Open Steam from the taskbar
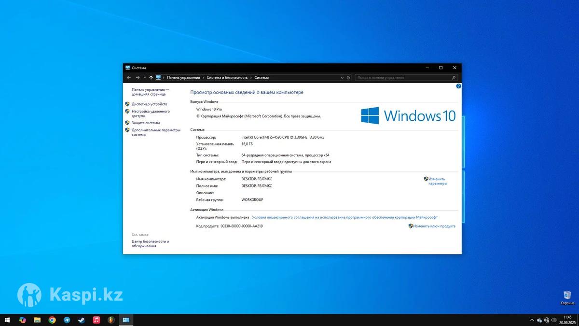This screenshot has width=579, height=326. coord(82,320)
